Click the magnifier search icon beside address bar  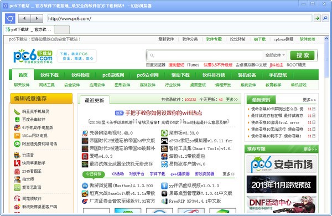pyautogui.click(x=325, y=18)
